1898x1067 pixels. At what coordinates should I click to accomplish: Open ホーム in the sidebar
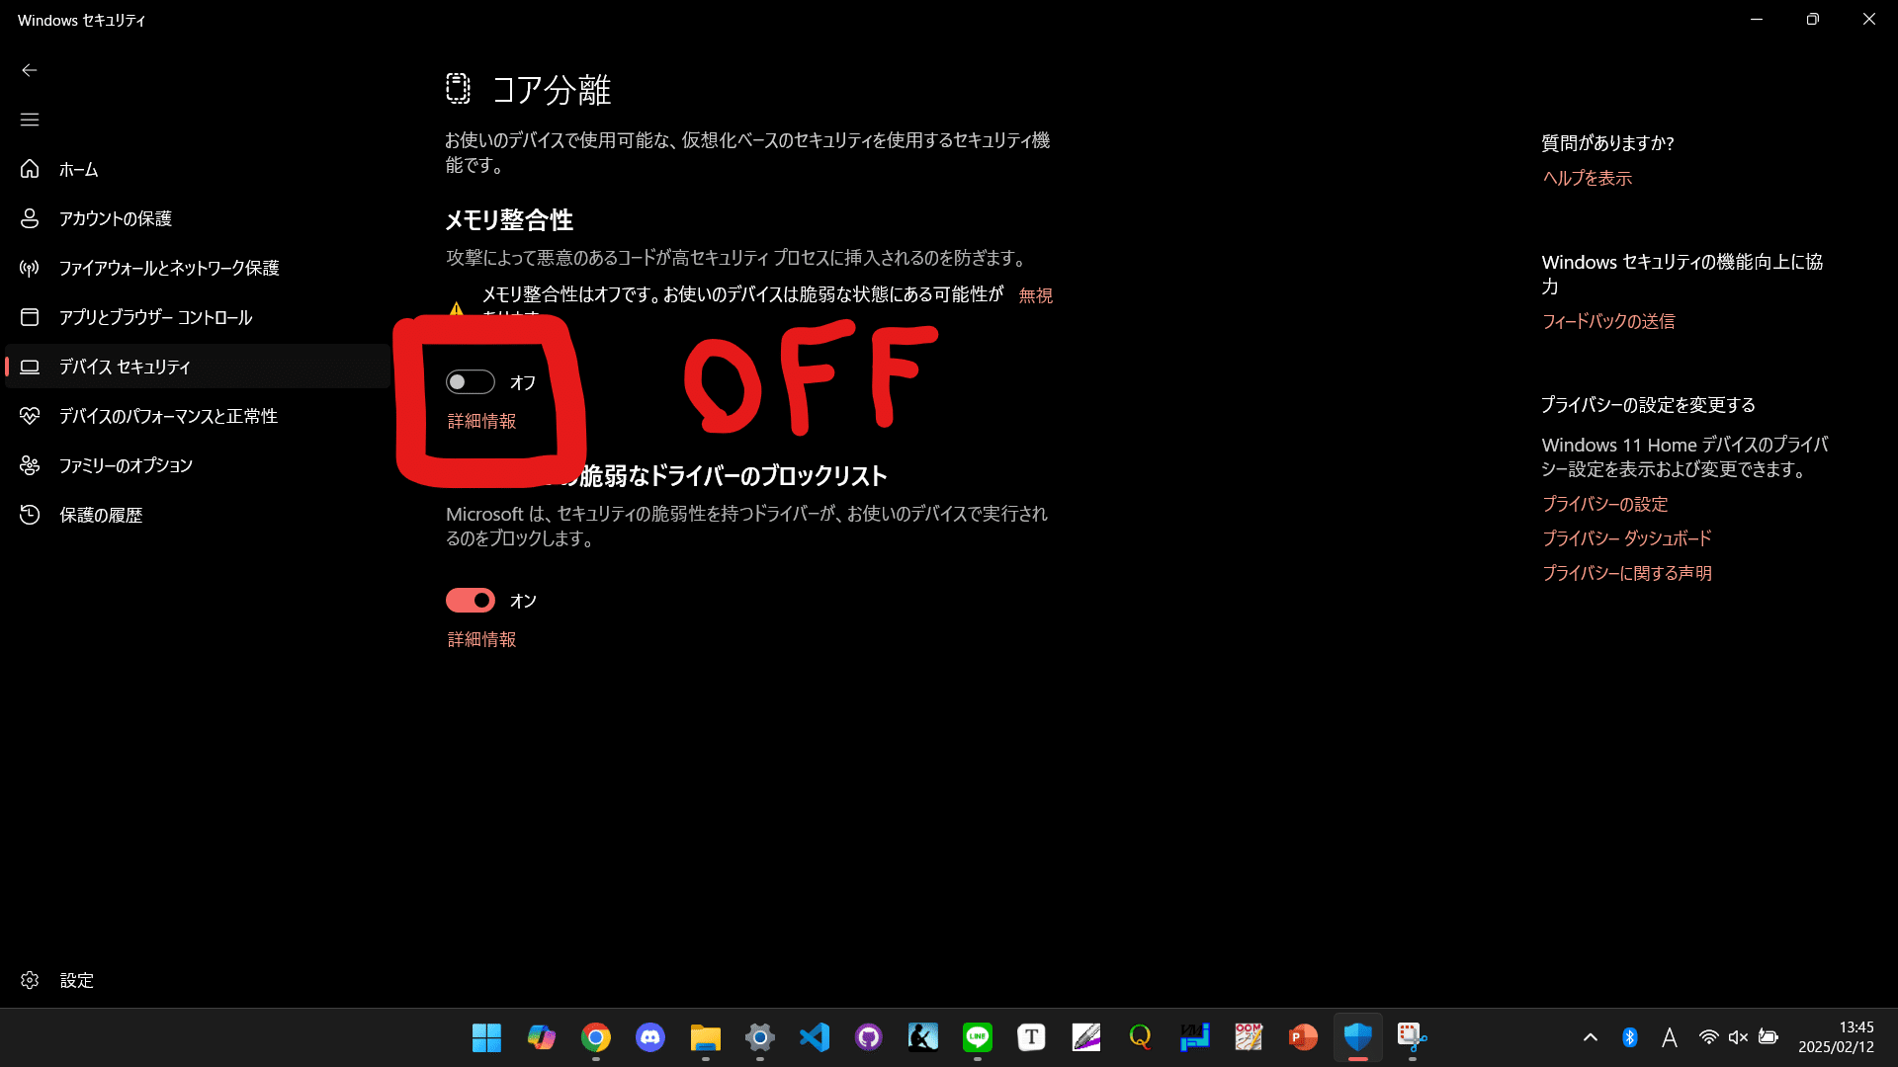click(x=198, y=169)
